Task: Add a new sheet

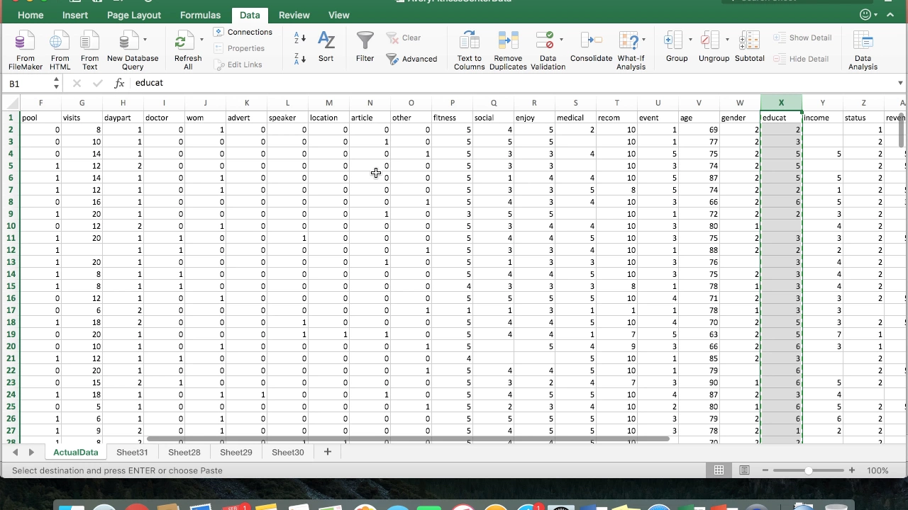Action: click(x=327, y=452)
